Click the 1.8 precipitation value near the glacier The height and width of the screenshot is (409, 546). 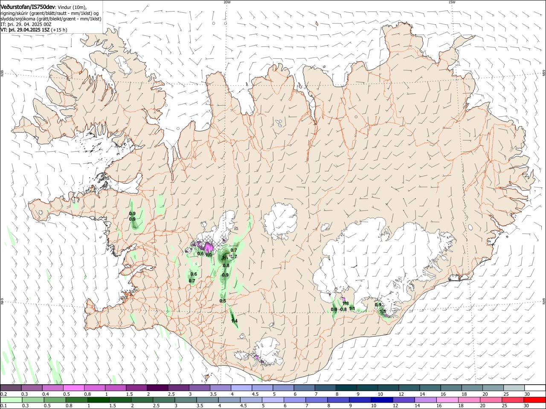click(346, 304)
